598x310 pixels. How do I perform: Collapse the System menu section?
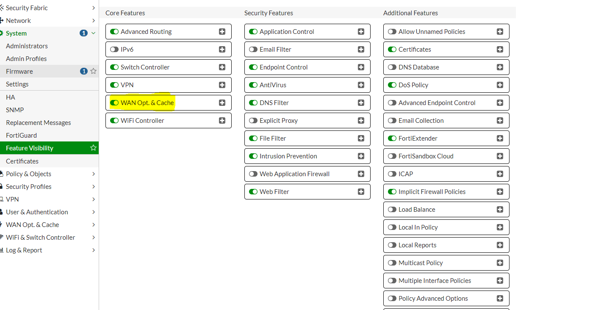click(94, 33)
